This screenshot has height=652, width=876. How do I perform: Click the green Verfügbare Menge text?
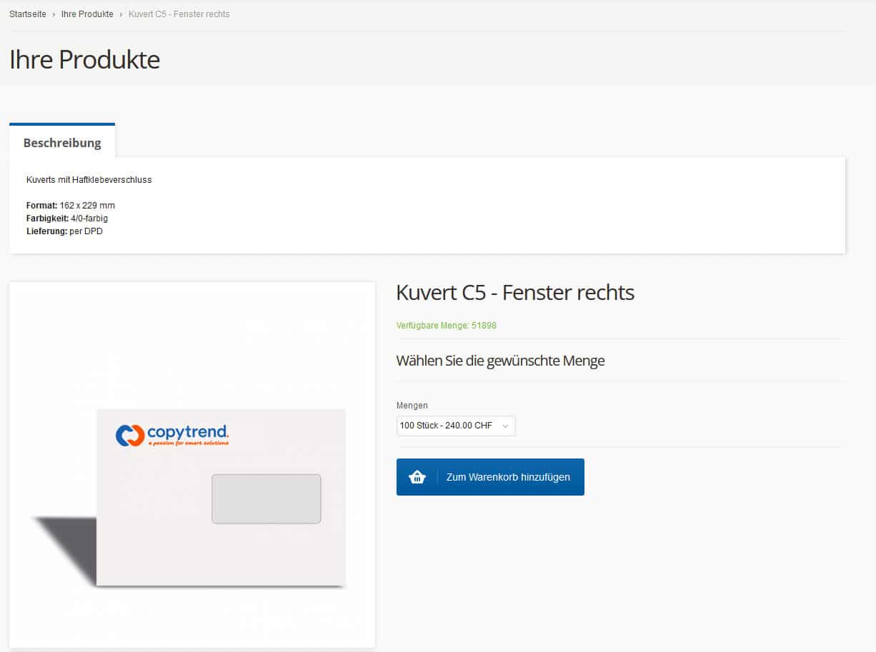pos(446,326)
